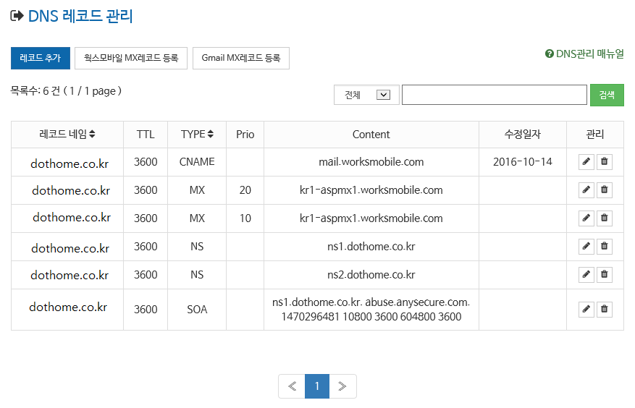This screenshot has height=408, width=635.
Task: Click the Content column header
Action: point(371,135)
